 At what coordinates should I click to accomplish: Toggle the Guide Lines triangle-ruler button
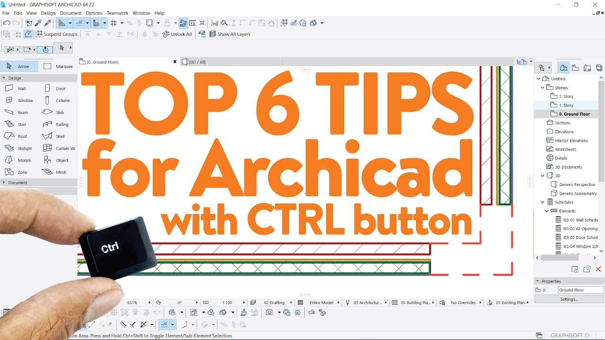pyautogui.click(x=61, y=23)
